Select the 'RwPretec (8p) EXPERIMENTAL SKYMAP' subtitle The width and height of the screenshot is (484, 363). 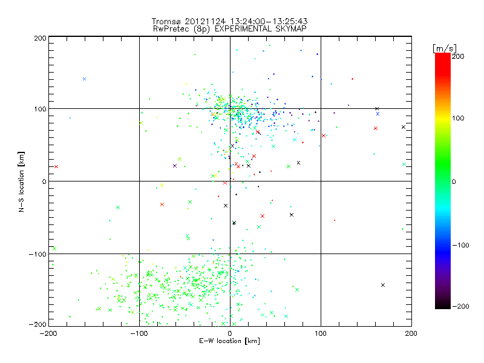coord(230,29)
